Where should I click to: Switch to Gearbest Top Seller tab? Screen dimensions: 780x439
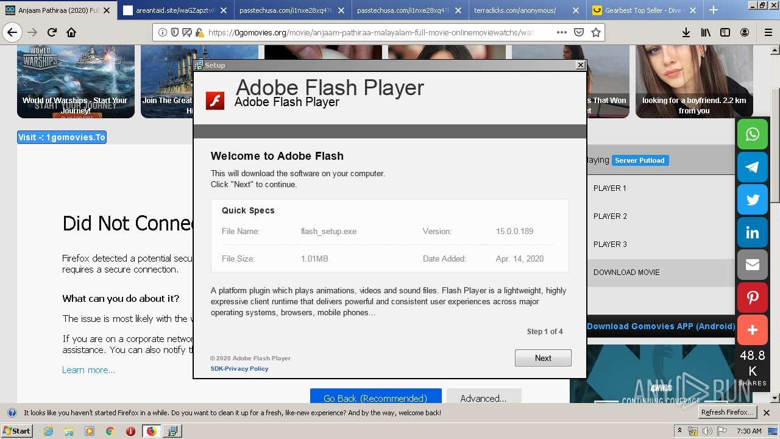(x=645, y=10)
